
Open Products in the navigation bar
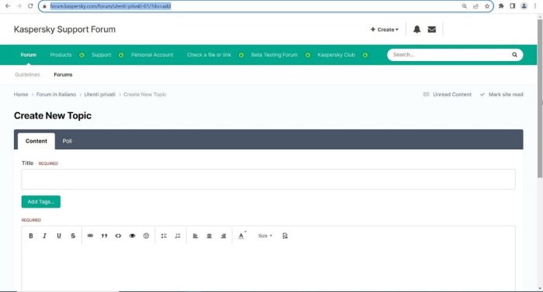click(x=61, y=55)
